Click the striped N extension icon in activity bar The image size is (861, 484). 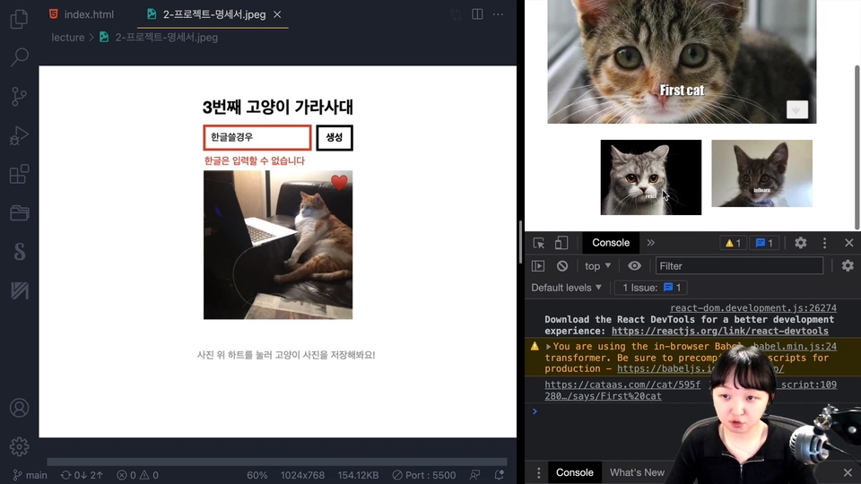(x=19, y=290)
